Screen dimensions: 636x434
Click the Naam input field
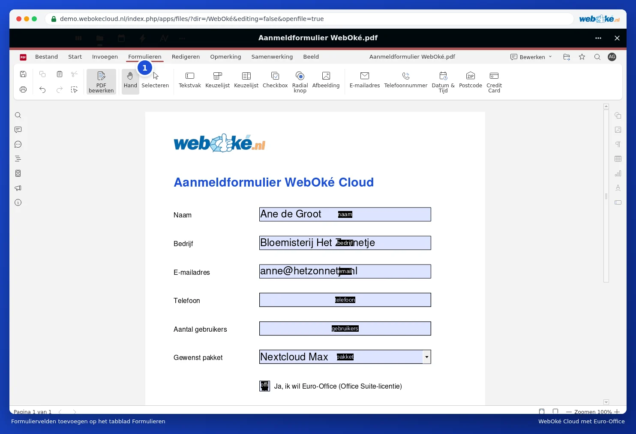click(x=345, y=214)
